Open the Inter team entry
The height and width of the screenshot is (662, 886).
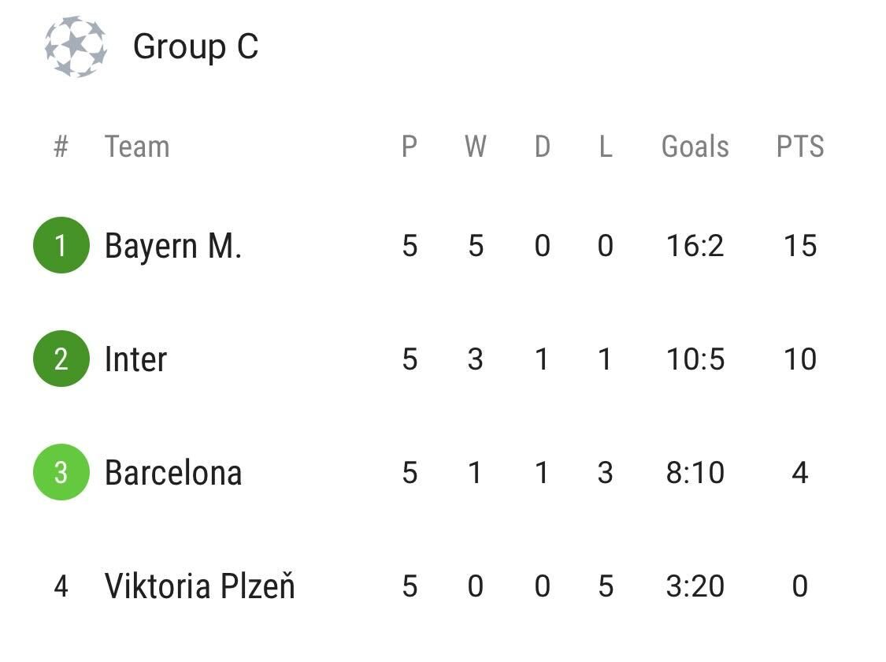coord(135,359)
